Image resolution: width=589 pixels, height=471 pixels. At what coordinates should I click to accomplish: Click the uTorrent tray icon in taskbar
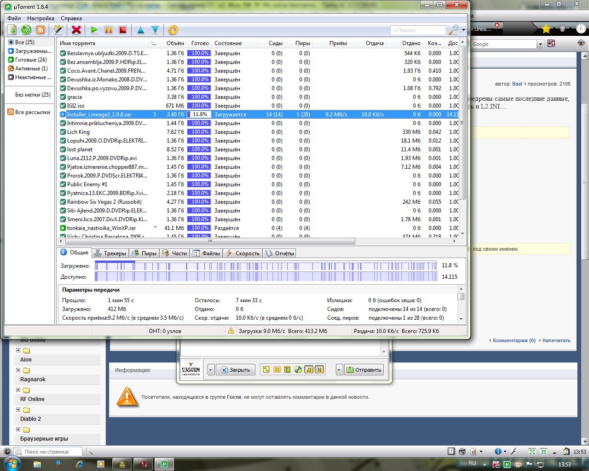click(x=507, y=464)
